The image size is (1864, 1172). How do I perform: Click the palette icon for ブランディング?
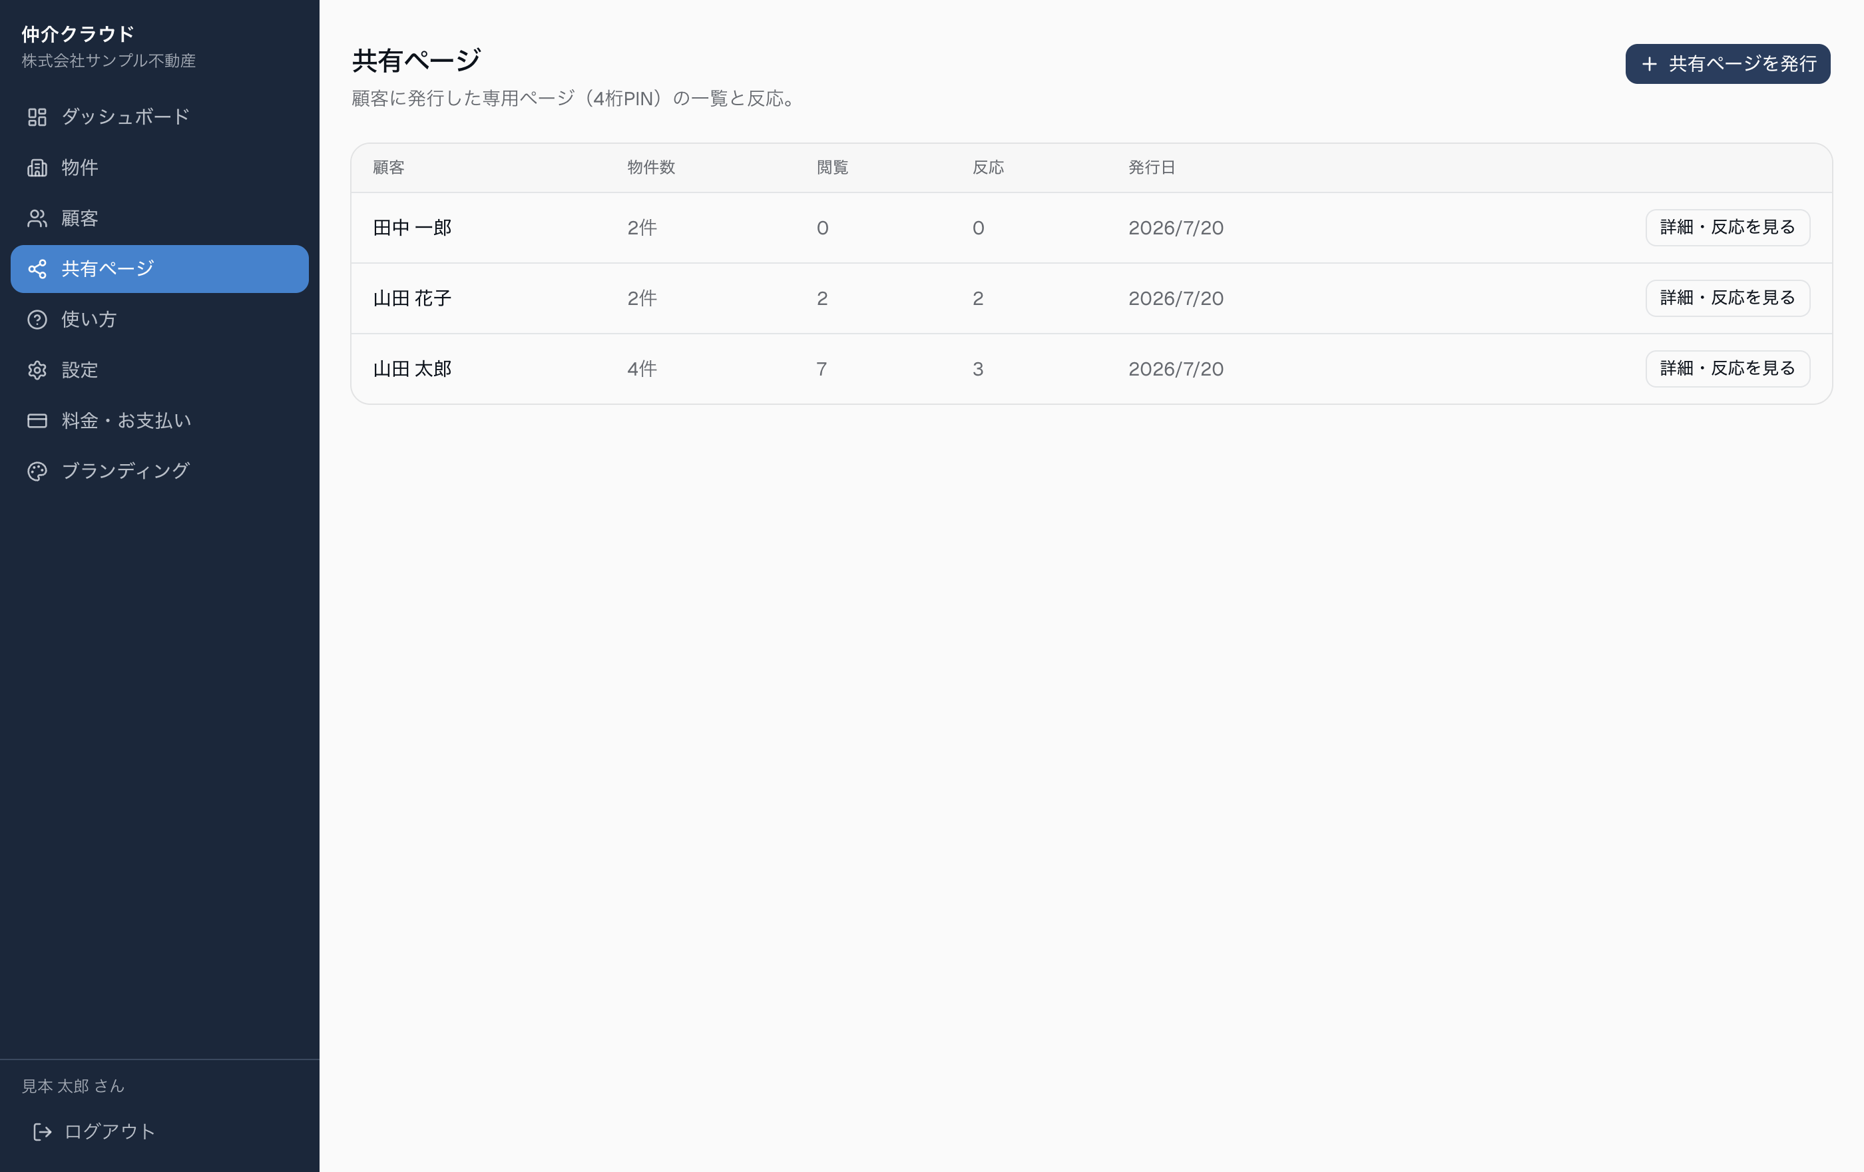[37, 471]
